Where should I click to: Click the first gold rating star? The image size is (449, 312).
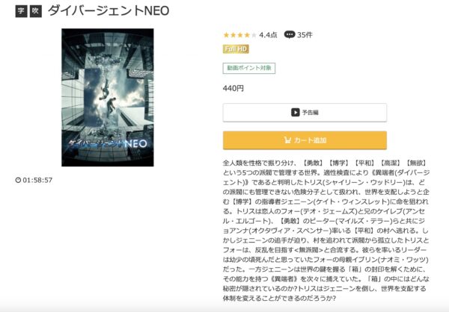(x=226, y=35)
